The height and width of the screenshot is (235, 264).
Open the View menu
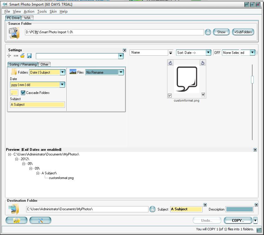click(x=17, y=11)
